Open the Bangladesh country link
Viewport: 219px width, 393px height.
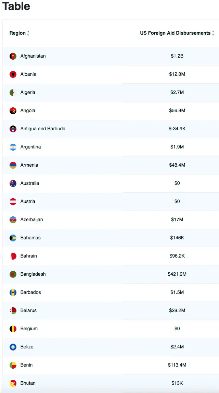pos(33,274)
